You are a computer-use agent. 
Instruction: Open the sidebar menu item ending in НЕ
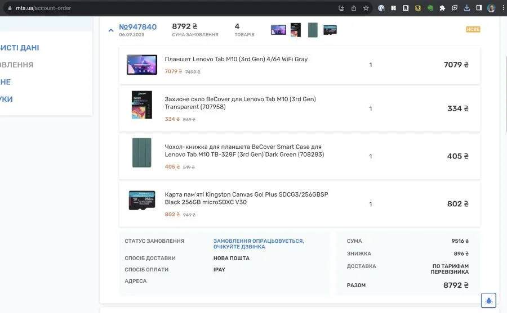(5, 82)
